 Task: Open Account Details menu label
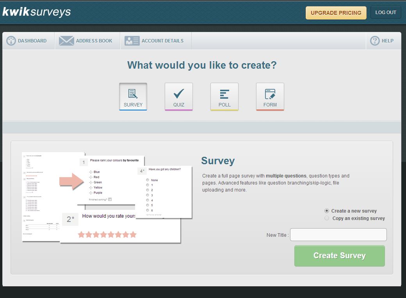tap(162, 41)
